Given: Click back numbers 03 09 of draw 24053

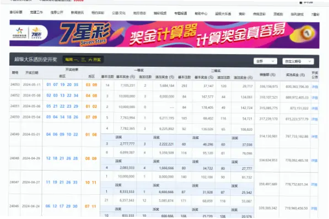Looking at the screenshot, I should coord(91,85).
